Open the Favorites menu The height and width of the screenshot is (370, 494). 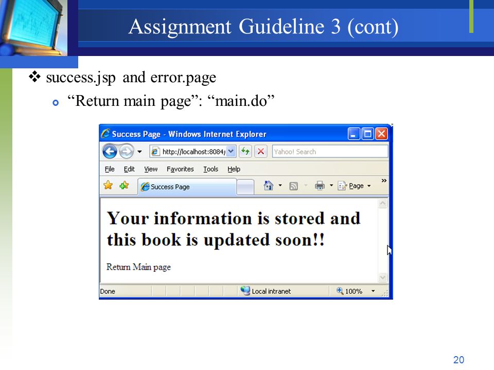[x=180, y=169]
